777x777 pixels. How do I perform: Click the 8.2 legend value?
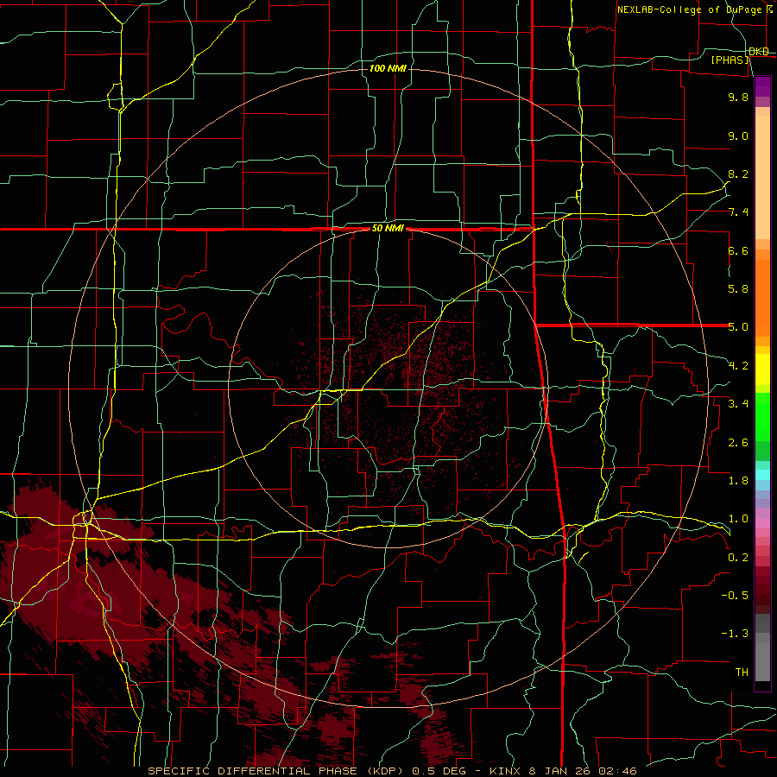coord(738,174)
